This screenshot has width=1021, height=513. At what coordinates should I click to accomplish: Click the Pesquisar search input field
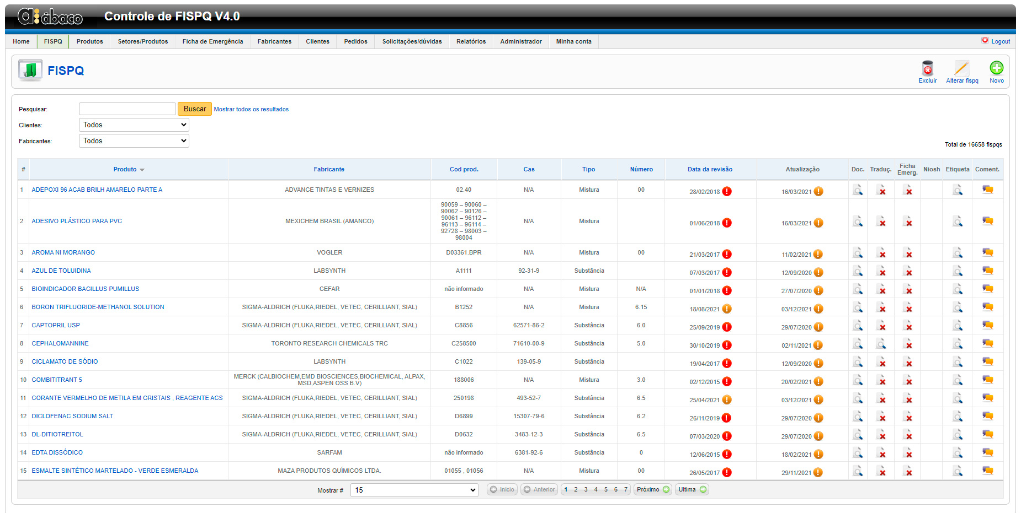(127, 109)
